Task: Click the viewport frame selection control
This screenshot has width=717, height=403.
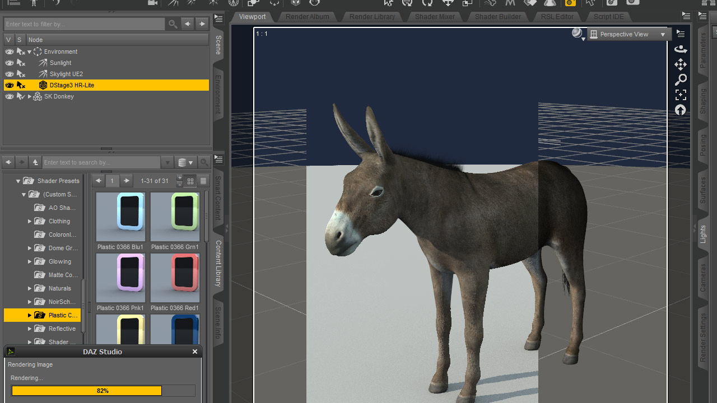Action: point(681,95)
